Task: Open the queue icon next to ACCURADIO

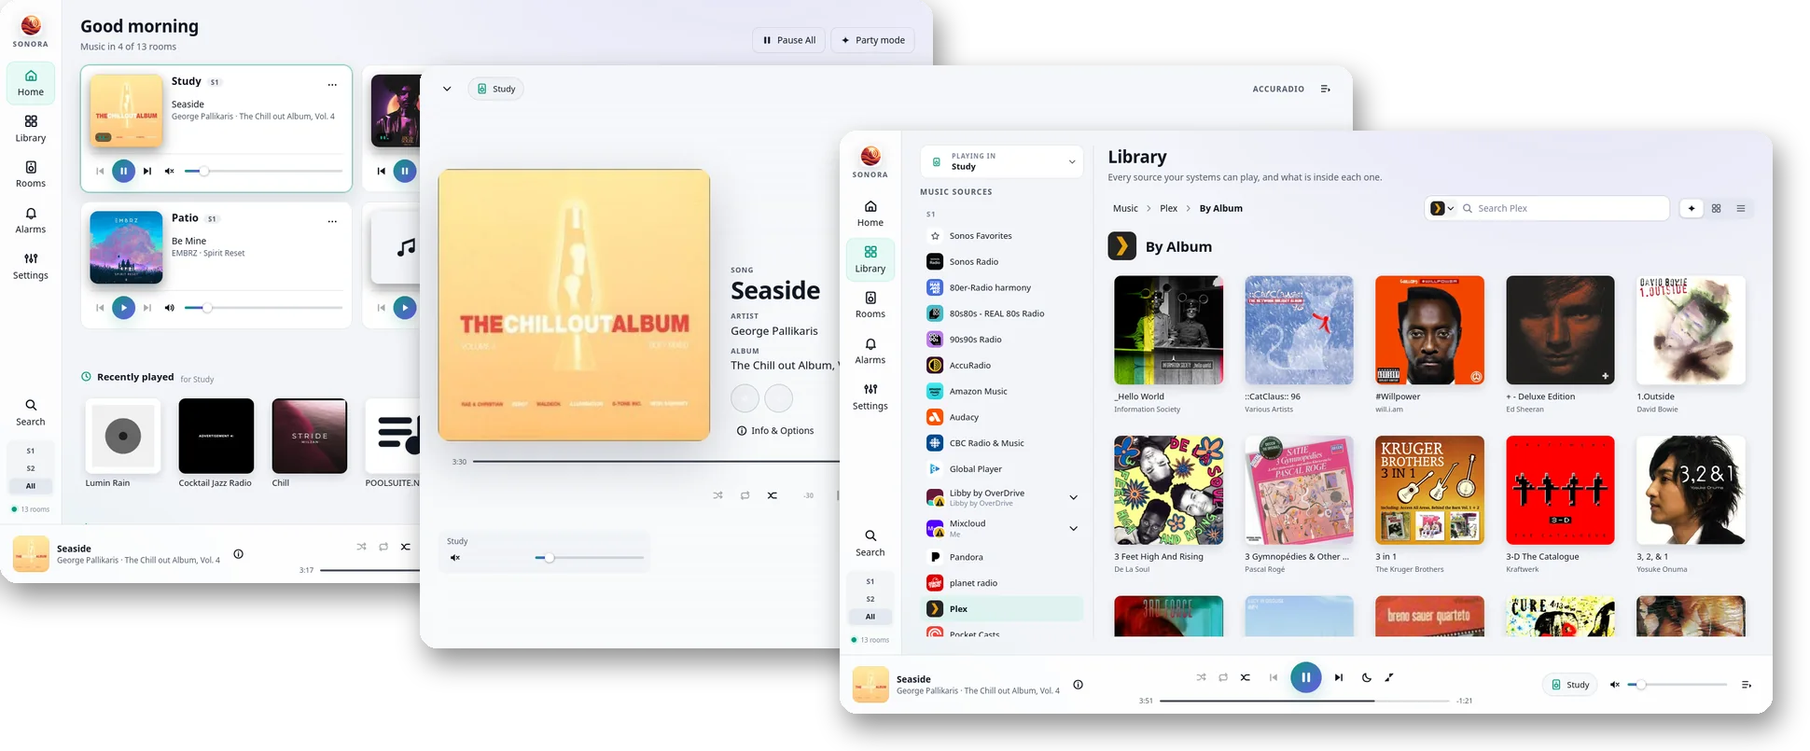Action: pyautogui.click(x=1325, y=89)
